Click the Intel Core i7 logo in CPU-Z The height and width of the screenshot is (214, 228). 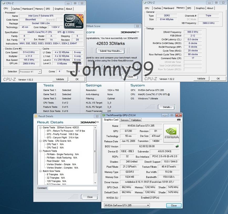coord(74,21)
